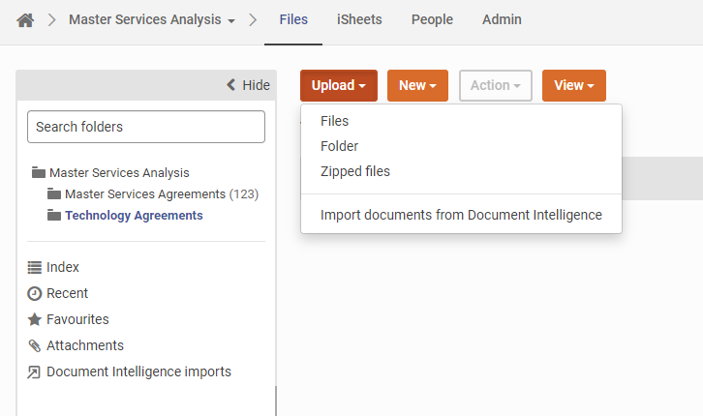
Task: Choose Files from the Upload menu
Action: (x=334, y=121)
